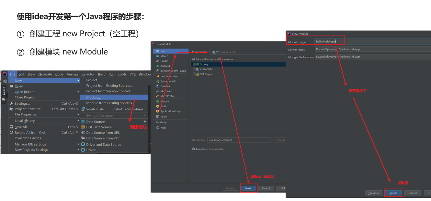Expand the File Properties submenu arrow
Image resolution: width=431 pixels, height=201 pixels.
(x=78, y=114)
